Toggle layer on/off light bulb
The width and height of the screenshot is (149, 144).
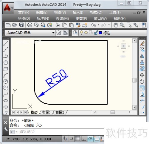pos(82,33)
